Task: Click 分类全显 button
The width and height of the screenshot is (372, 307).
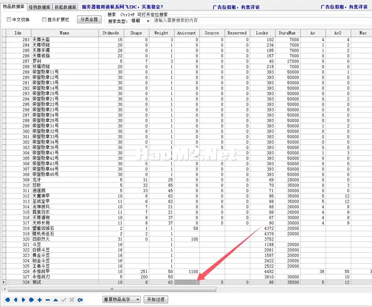Action: point(89,19)
